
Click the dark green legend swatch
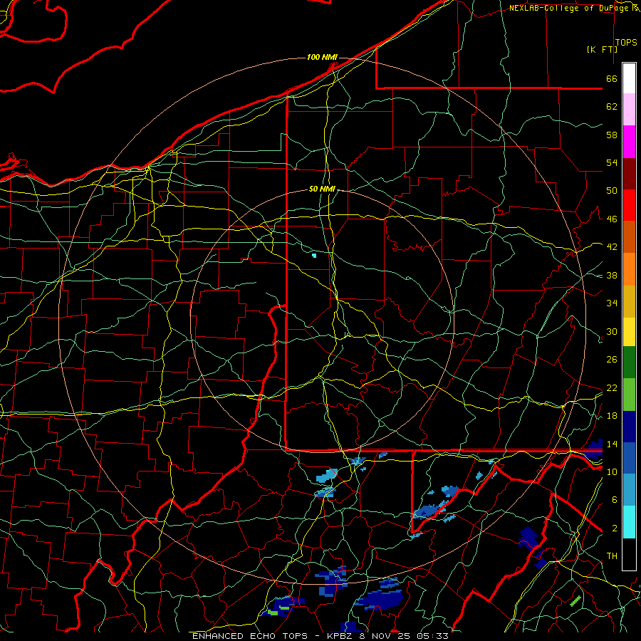click(x=629, y=363)
